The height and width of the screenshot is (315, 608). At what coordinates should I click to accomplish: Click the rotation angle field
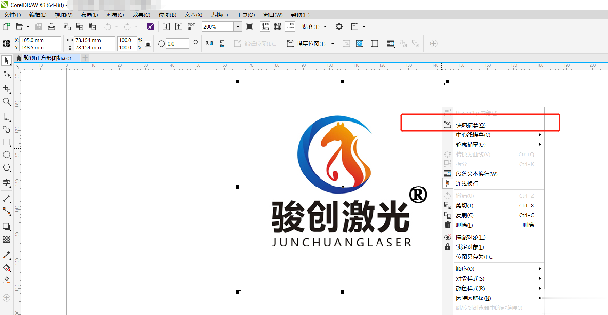click(177, 44)
